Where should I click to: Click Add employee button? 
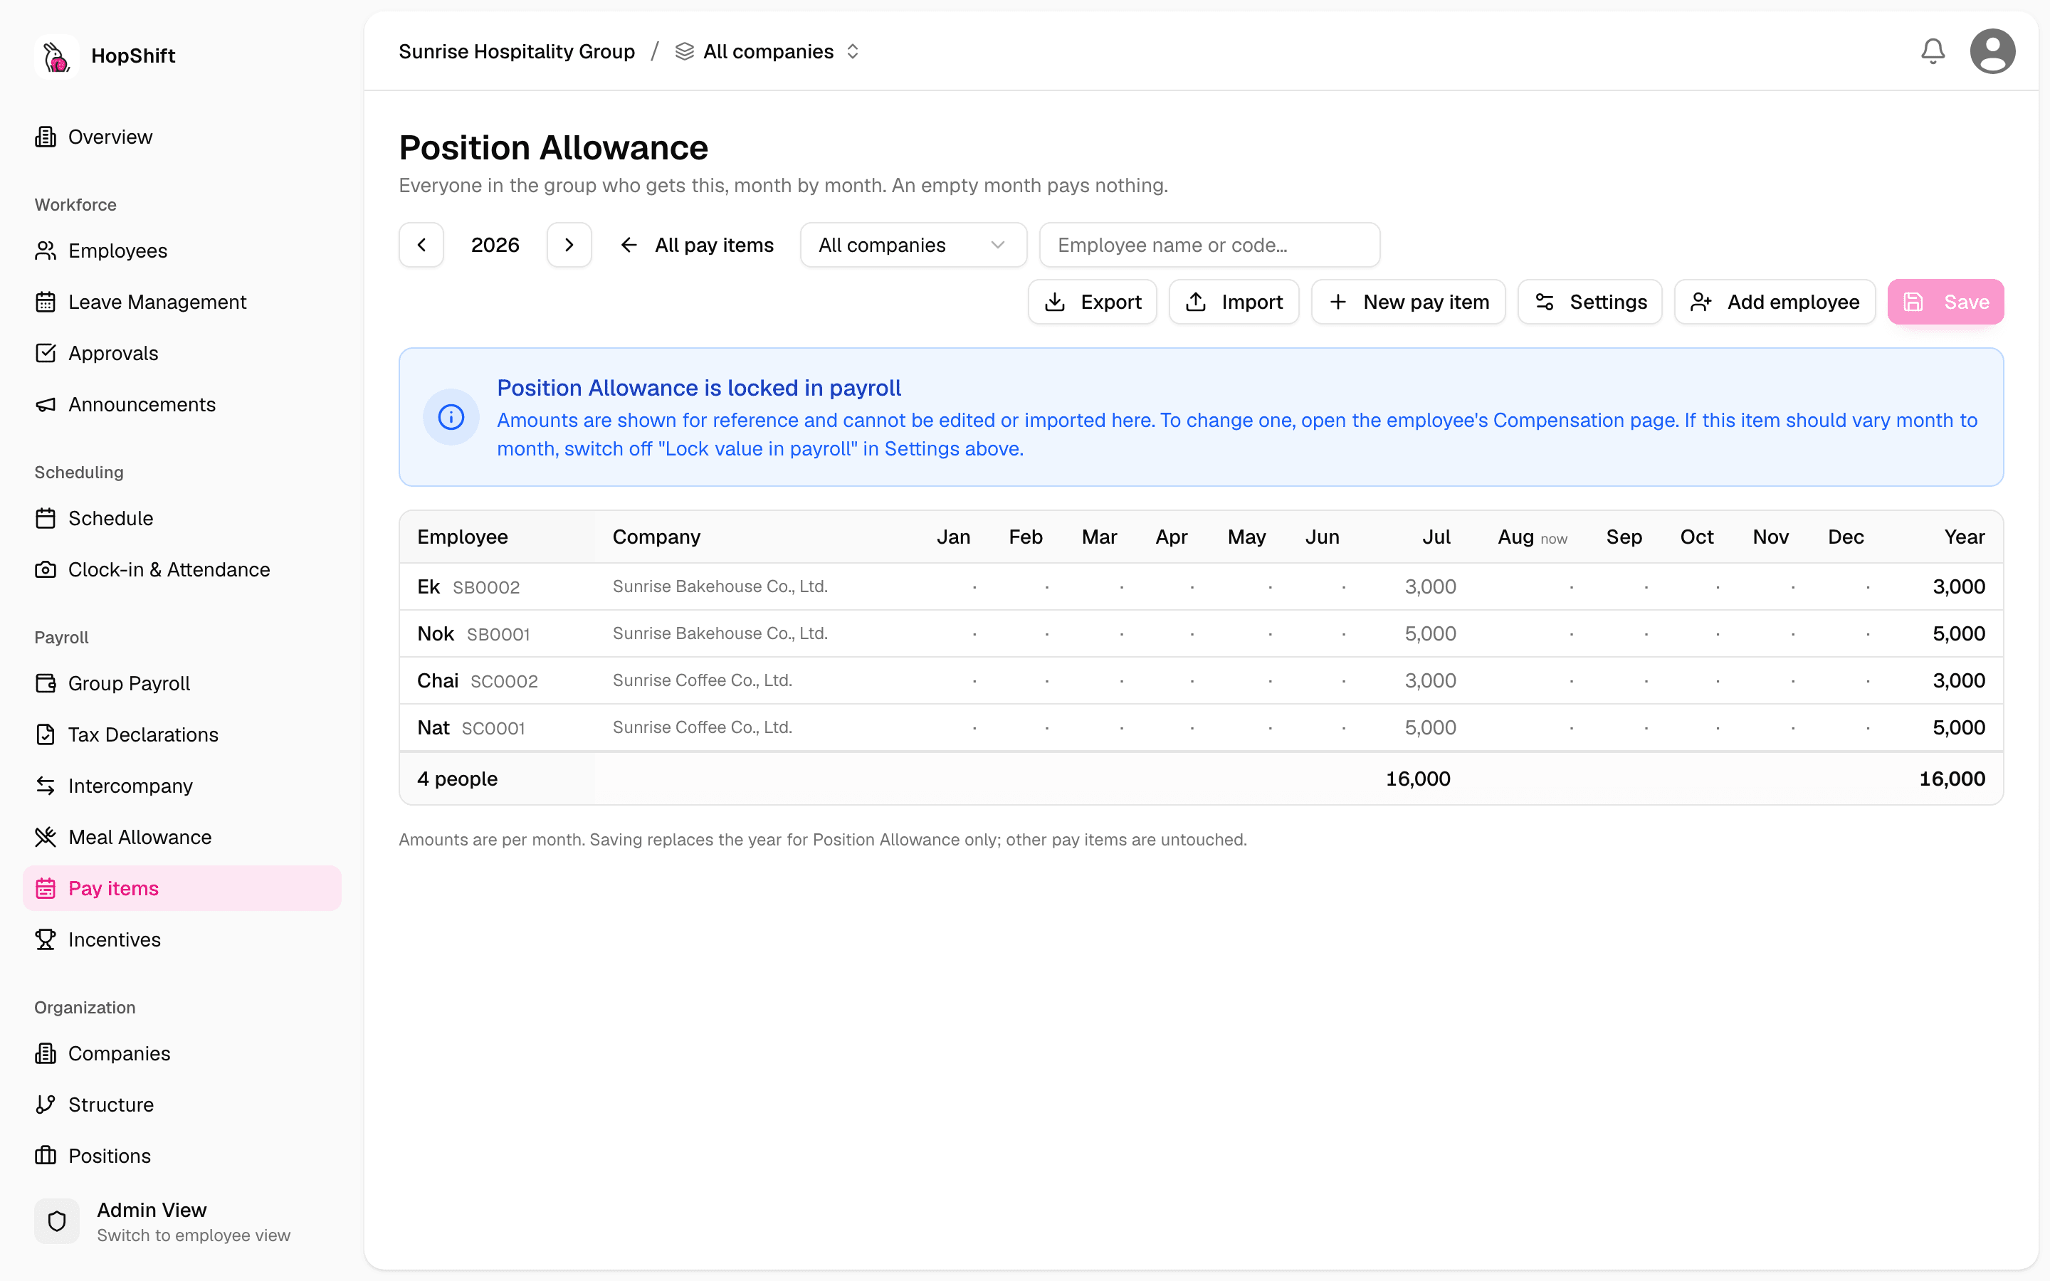pos(1775,302)
